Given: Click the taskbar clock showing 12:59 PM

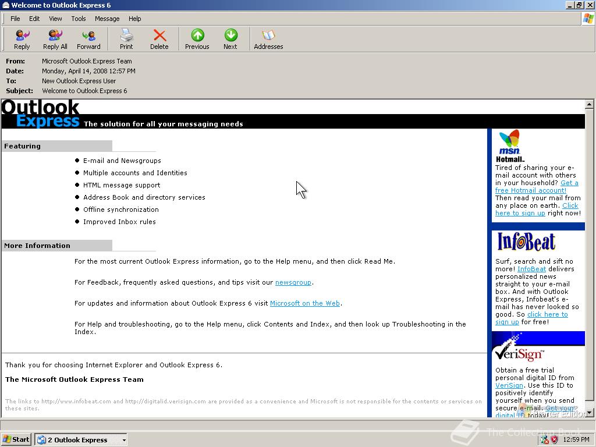Looking at the screenshot, I should click(576, 440).
